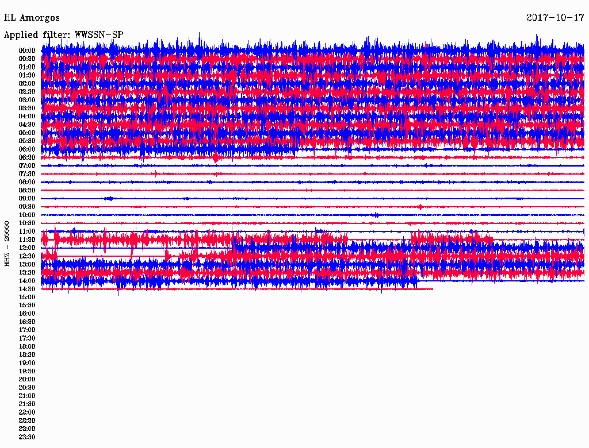Select the 11:00 time label
Image resolution: width=589 pixels, height=448 pixels.
click(x=27, y=231)
